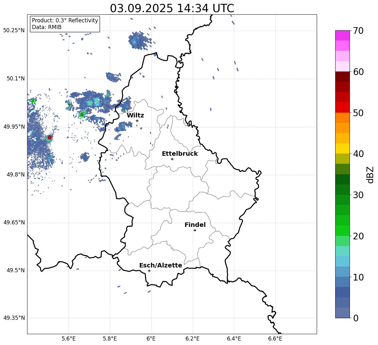Viewport: 378px width, 345px height.
Task: Click the yellow colorbar segment at 40
Action: tap(343, 148)
